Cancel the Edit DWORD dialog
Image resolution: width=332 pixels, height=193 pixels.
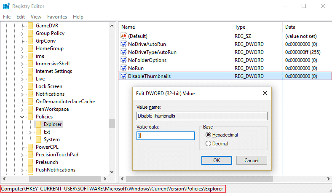pyautogui.click(x=252, y=160)
